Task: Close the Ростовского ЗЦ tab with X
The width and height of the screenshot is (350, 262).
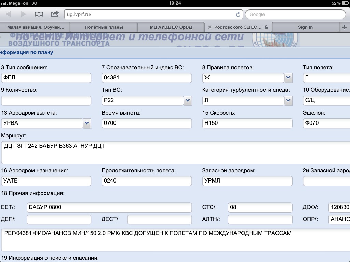Action: coord(210,27)
